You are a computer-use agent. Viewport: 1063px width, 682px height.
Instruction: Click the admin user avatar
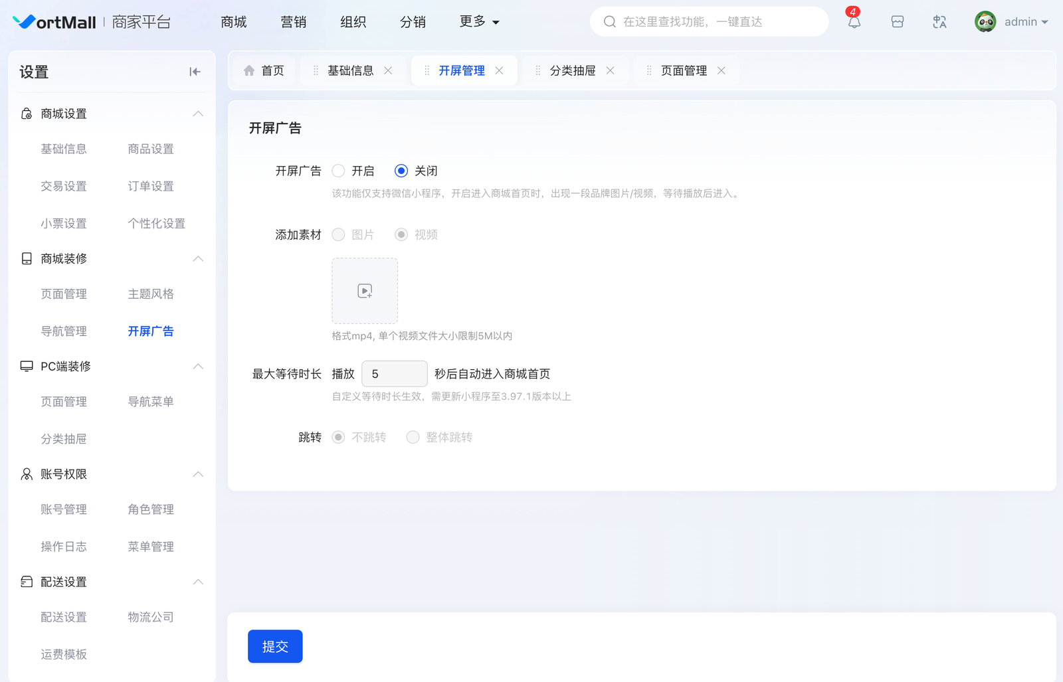coord(985,22)
